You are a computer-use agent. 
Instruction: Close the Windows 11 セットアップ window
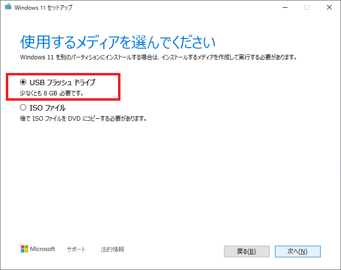(x=329, y=7)
